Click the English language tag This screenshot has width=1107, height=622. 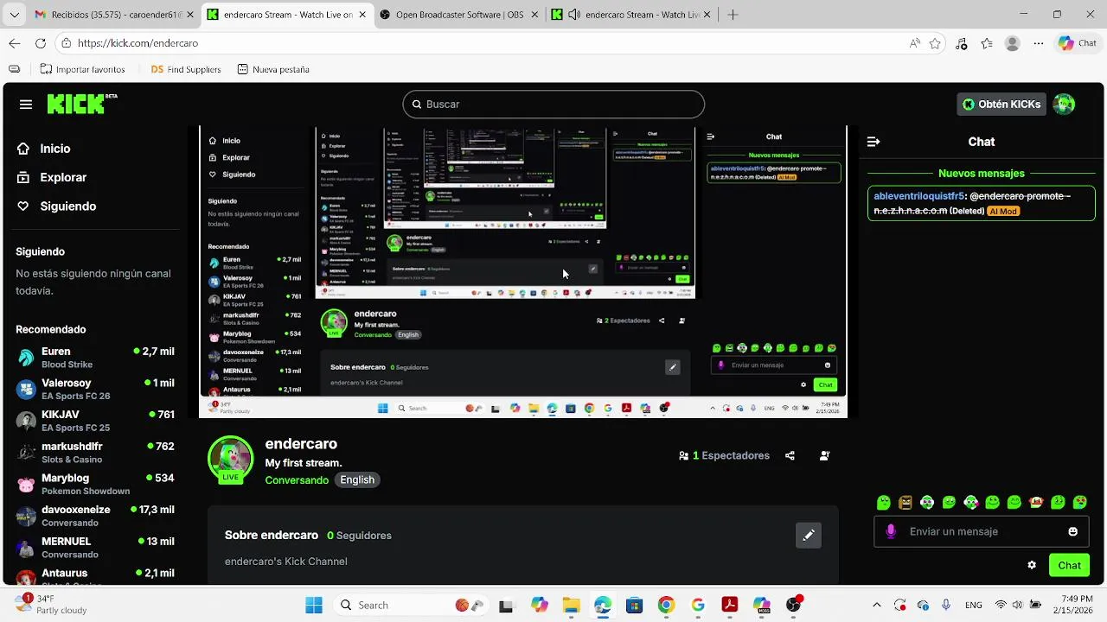tap(357, 479)
